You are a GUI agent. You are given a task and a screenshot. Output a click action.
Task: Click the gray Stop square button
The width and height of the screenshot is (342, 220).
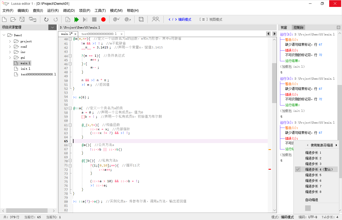(94, 19)
